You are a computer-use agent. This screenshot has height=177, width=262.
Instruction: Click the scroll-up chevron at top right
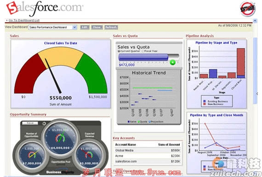(255, 21)
